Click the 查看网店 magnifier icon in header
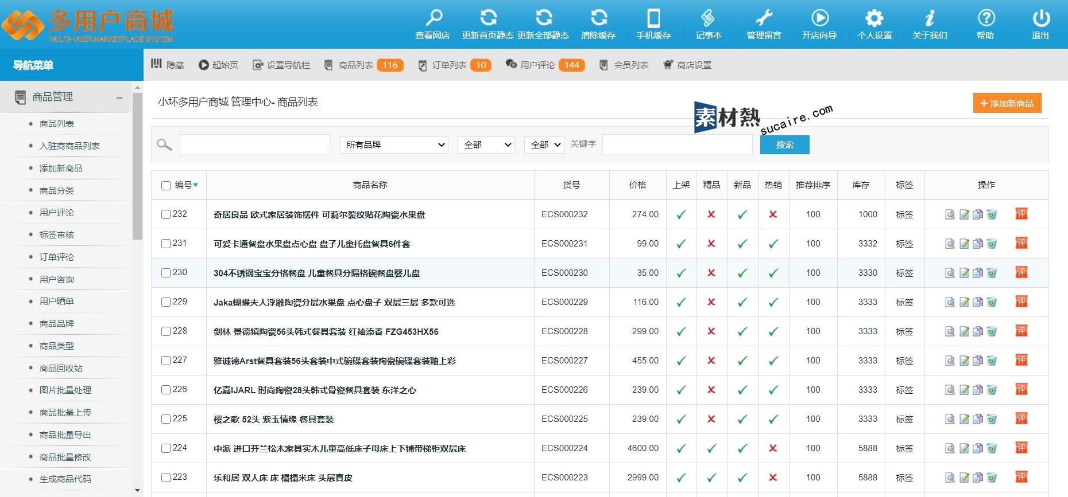This screenshot has width=1068, height=497. [x=433, y=18]
